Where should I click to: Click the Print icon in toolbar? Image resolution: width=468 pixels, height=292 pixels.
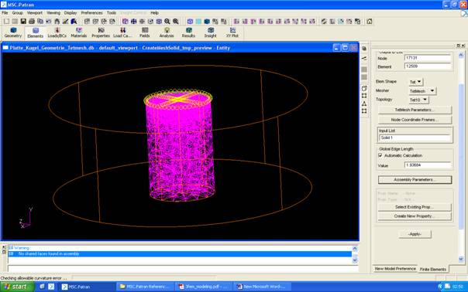click(x=32, y=22)
